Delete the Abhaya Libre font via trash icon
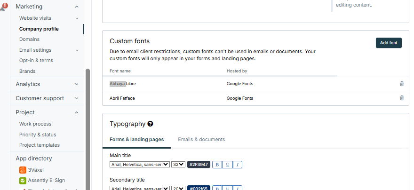414x190 pixels. (402, 84)
